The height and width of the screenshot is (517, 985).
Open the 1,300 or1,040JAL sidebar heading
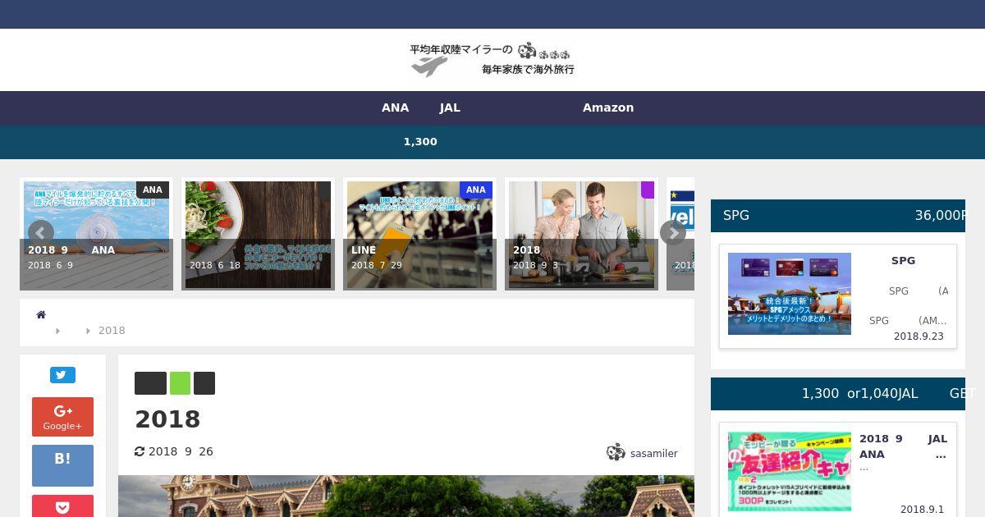pyautogui.click(x=838, y=394)
